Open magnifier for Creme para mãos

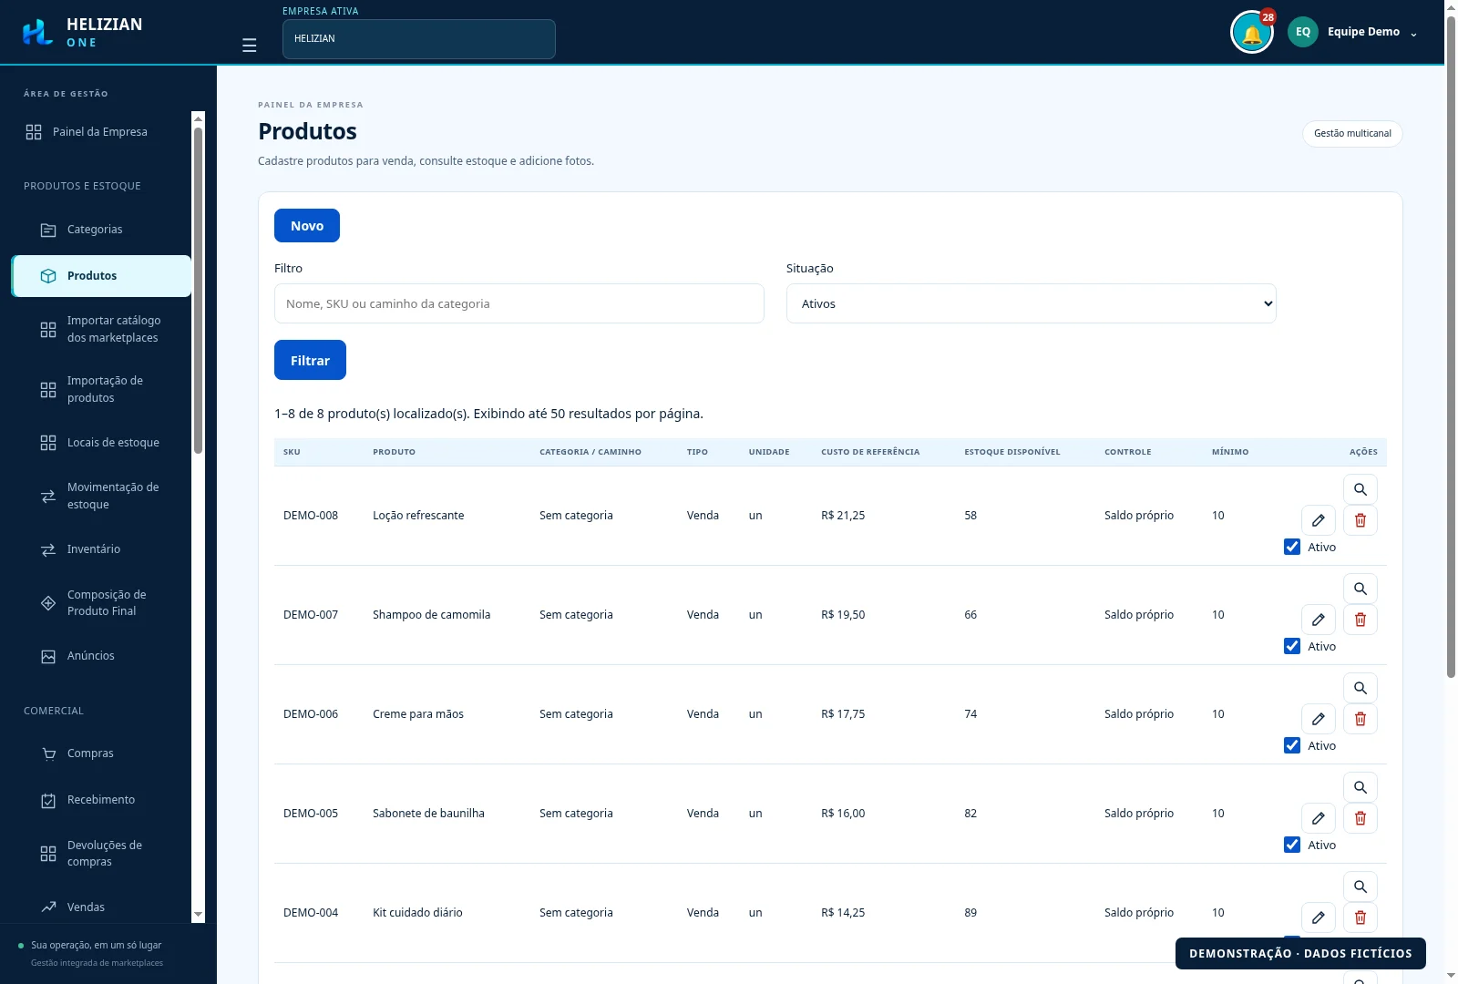[1360, 688]
